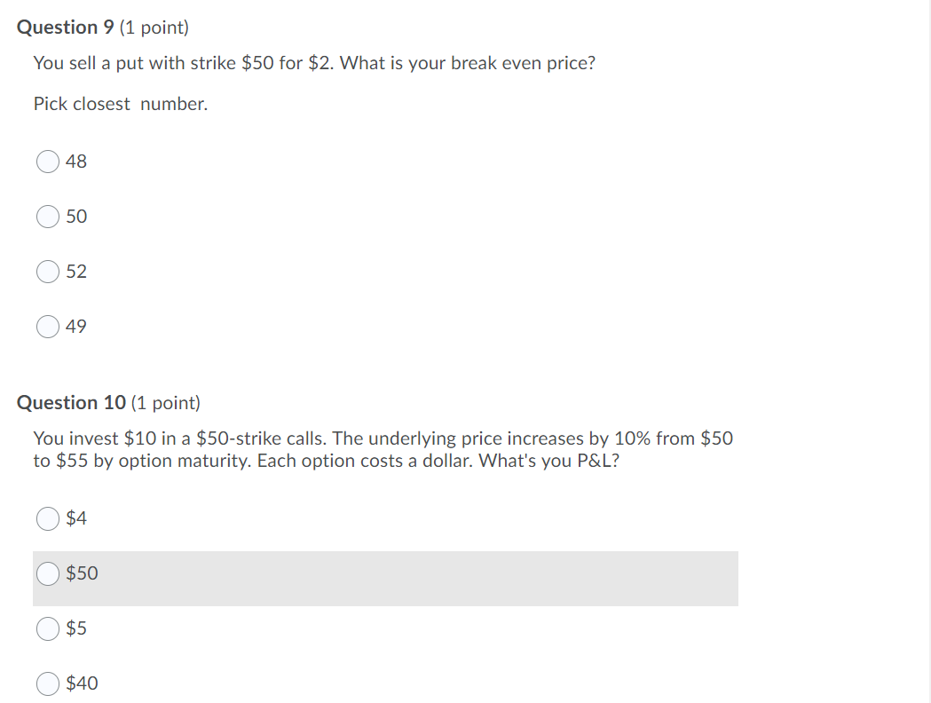Select the 52 radio button
The width and height of the screenshot is (931, 703).
click(x=48, y=272)
